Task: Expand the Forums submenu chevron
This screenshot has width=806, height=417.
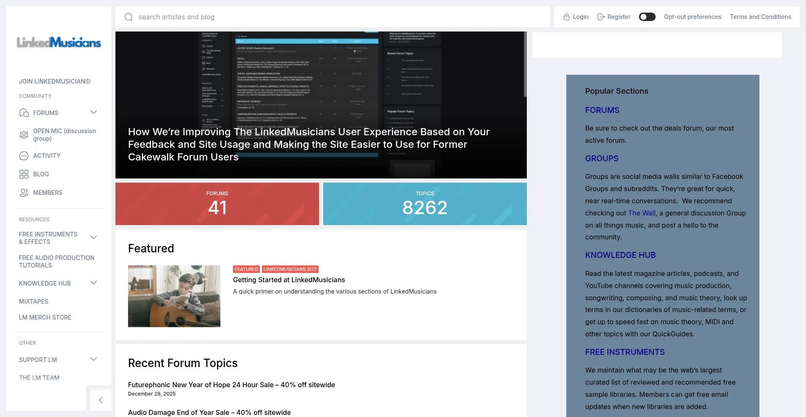Action: click(x=94, y=112)
